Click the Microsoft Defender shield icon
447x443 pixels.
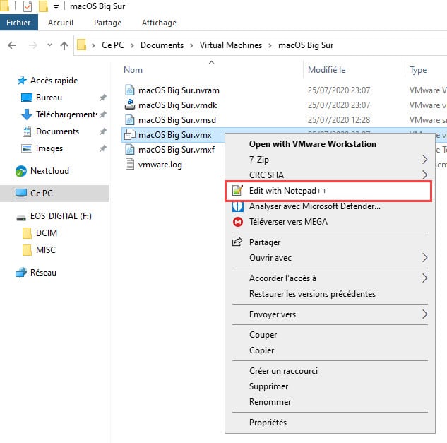[237, 206]
